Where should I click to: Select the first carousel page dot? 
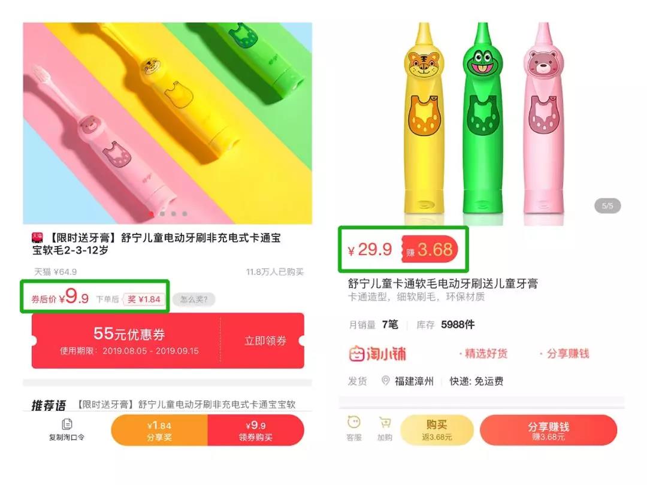click(152, 214)
